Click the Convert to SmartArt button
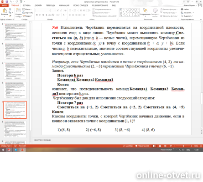Screen dimensions: 203x182 click(105, 16)
